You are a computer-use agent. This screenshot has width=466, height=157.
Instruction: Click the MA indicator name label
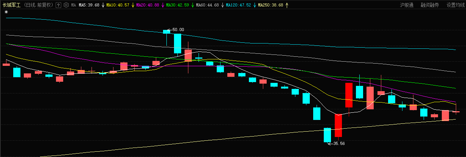tap(73, 5)
